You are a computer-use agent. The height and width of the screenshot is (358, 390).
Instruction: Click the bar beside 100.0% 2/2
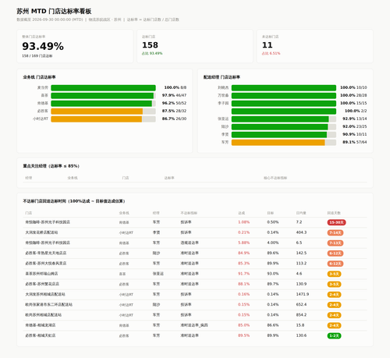point(284,112)
